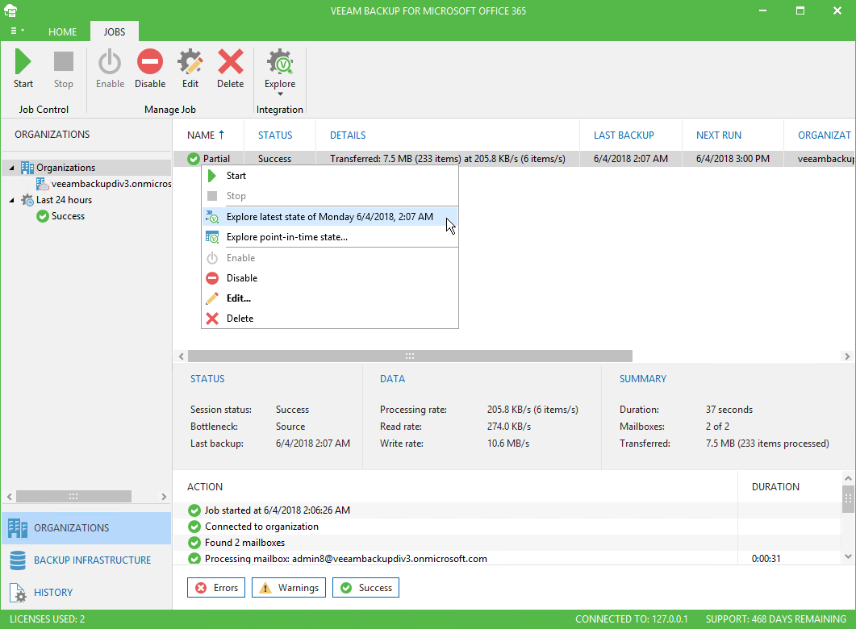Screen dimensions: 856x629
Task: Toggle the Errors filter button
Action: coord(216,588)
